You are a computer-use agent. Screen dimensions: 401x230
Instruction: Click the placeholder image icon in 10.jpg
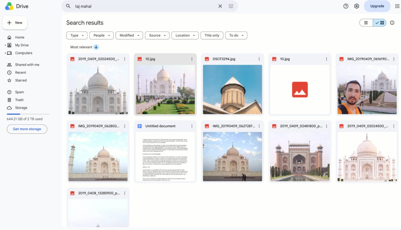(300, 90)
